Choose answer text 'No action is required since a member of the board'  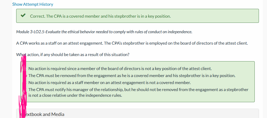coord(120,69)
